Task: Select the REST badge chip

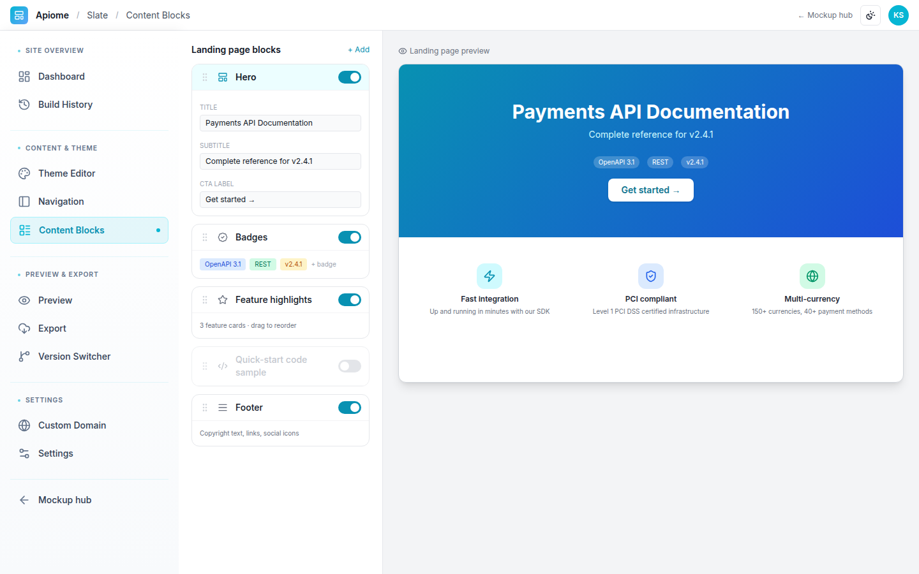Action: [263, 264]
